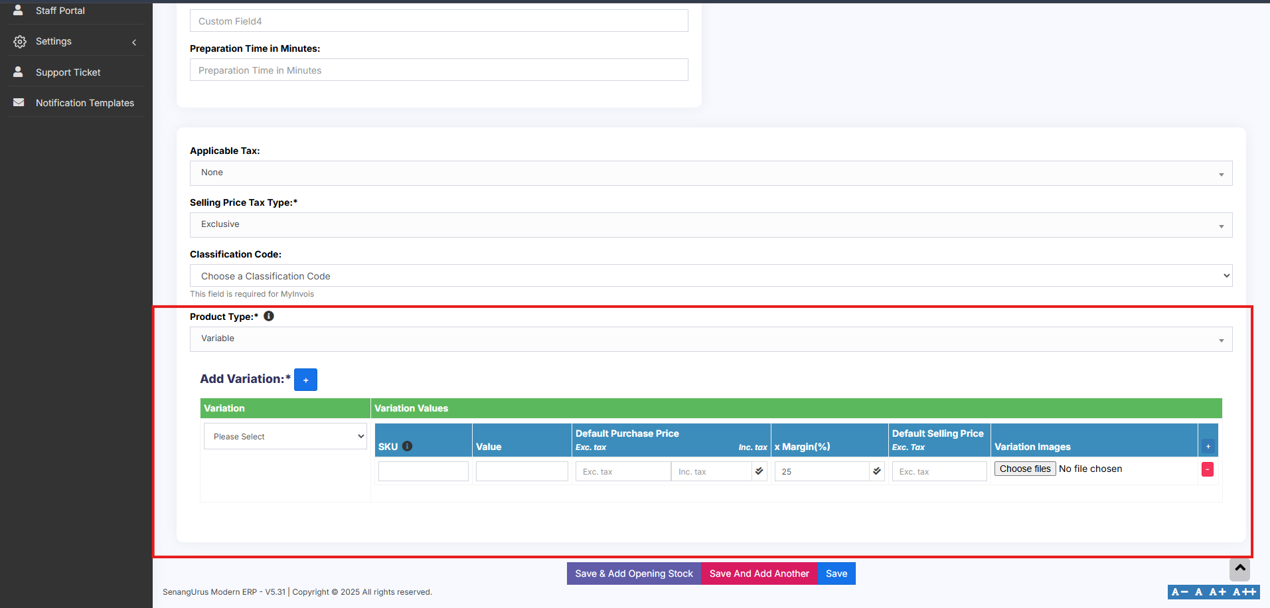Click the Preparation Time in Minutes field

click(438, 70)
